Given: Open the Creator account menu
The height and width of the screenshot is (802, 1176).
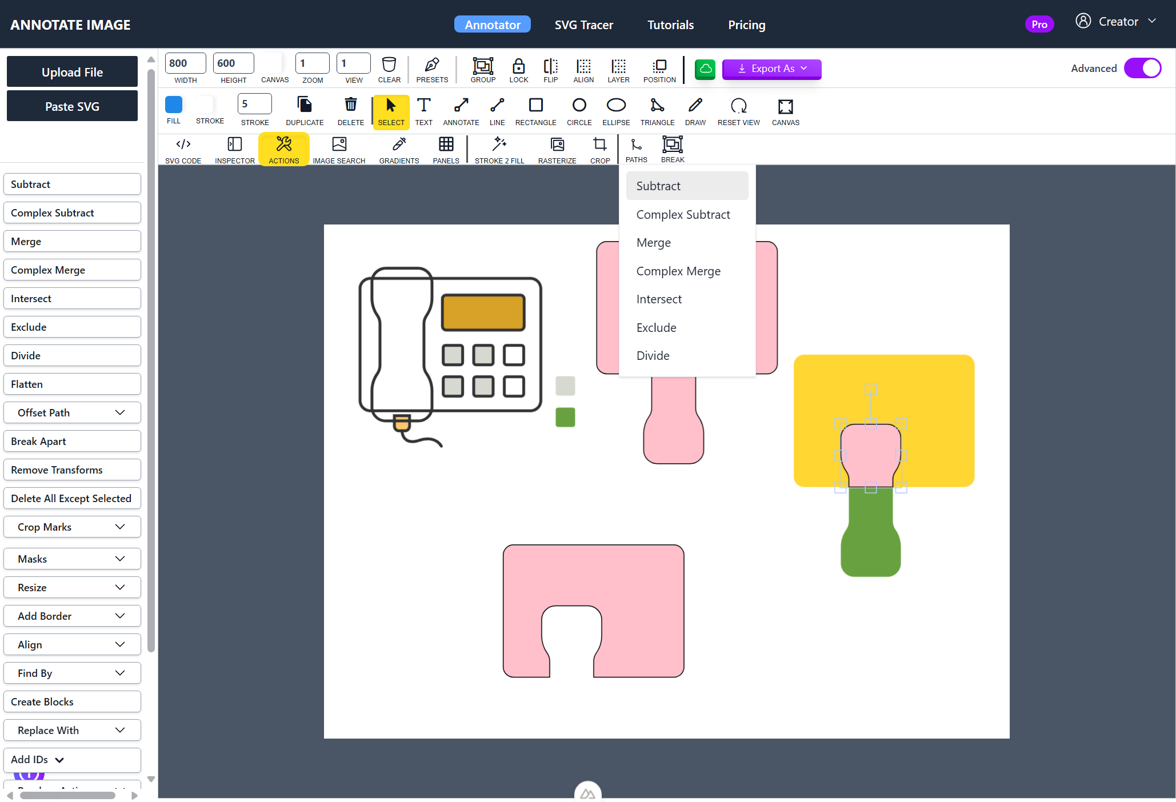Looking at the screenshot, I should tap(1117, 22).
